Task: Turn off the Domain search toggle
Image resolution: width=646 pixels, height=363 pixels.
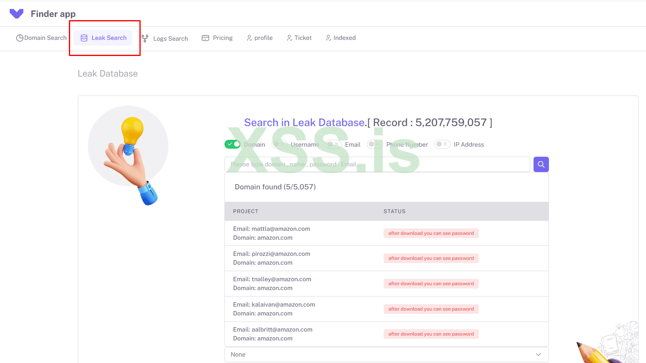Action: pyautogui.click(x=233, y=144)
